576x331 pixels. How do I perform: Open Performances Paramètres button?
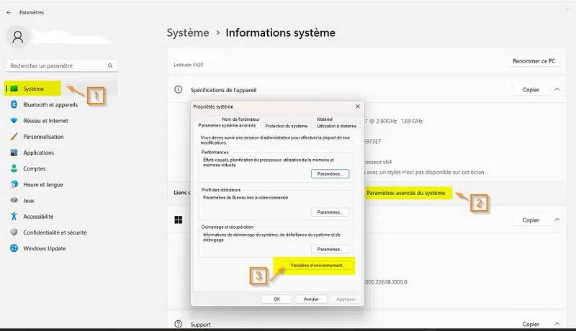coord(330,174)
